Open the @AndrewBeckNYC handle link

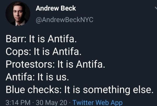[x=65, y=20]
